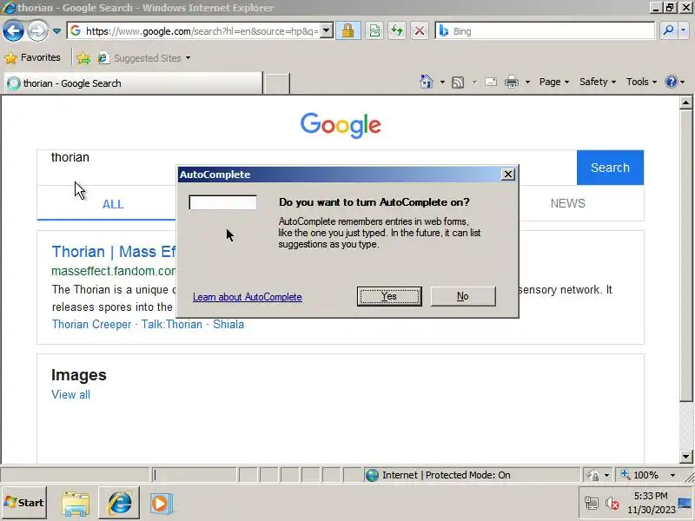Click the magnifier search button
695x521 pixels.
click(668, 30)
